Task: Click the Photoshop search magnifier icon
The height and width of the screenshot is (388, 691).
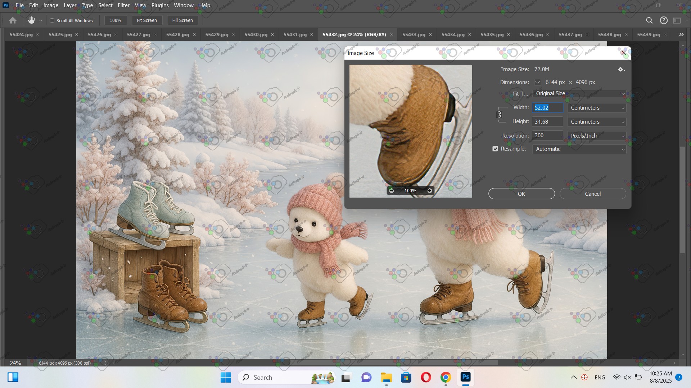Action: (649, 20)
